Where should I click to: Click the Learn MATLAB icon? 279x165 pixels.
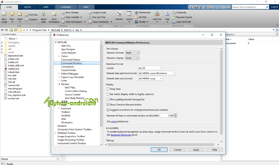[174, 22]
